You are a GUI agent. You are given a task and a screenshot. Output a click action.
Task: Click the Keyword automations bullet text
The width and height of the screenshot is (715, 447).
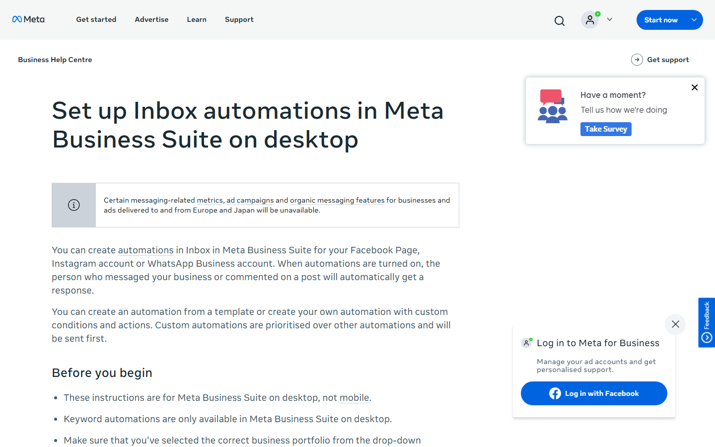coord(228,419)
